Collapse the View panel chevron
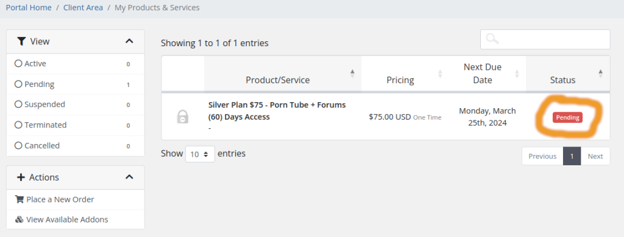This screenshot has height=237, width=624. (129, 41)
